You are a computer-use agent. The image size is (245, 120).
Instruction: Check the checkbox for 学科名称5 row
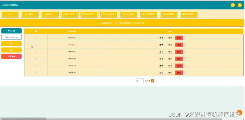click(36, 66)
